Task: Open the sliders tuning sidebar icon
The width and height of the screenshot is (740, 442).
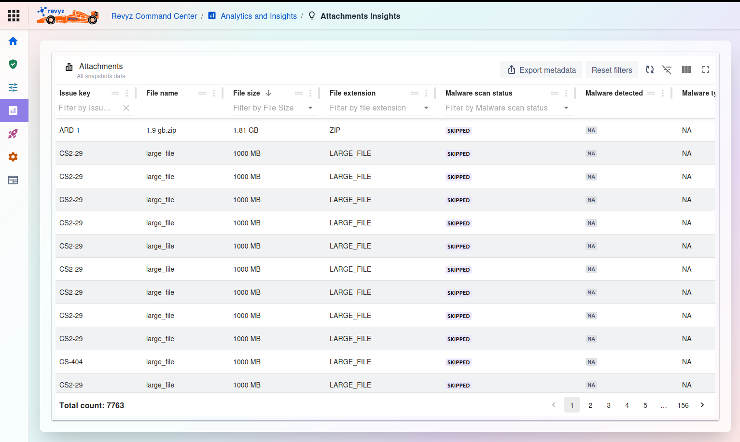Action: 13,87
